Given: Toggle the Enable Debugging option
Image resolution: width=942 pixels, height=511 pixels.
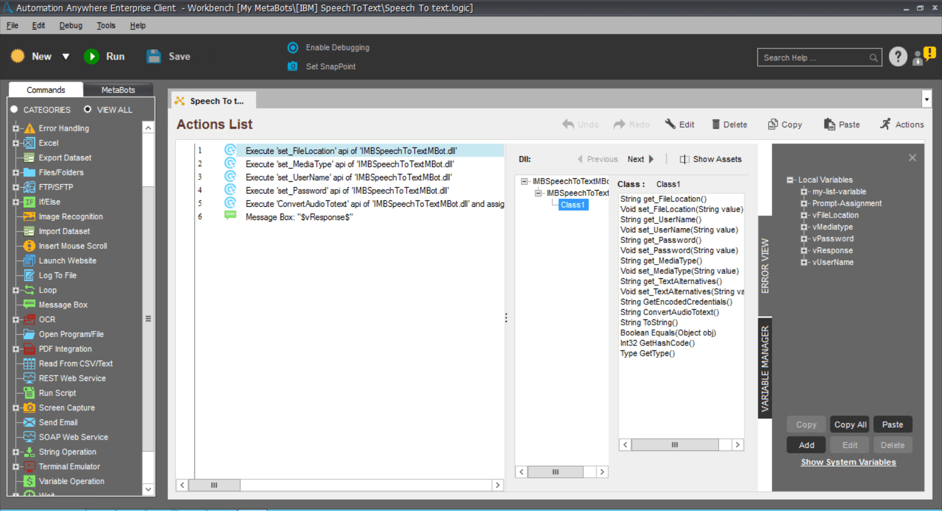Looking at the screenshot, I should click(x=293, y=48).
